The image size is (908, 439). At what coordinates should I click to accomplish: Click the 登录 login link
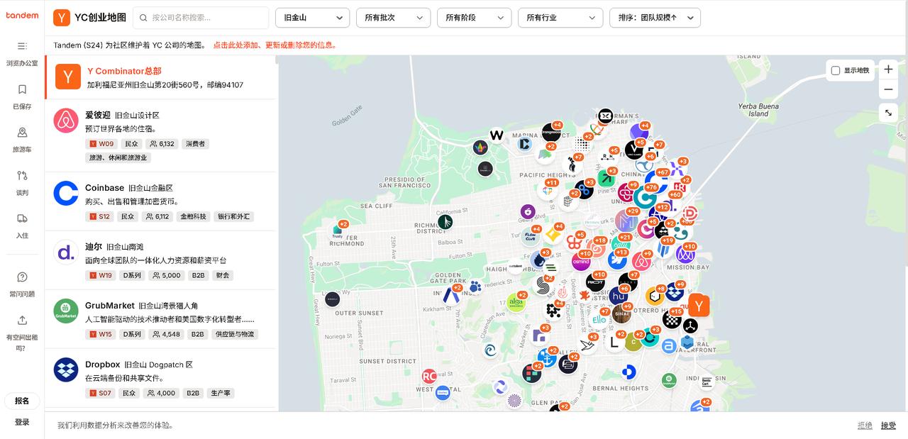click(22, 422)
